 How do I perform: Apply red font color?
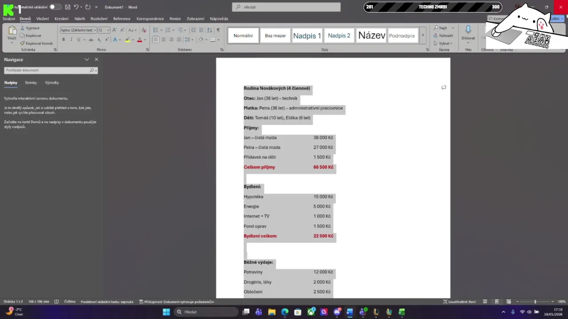tap(139, 39)
